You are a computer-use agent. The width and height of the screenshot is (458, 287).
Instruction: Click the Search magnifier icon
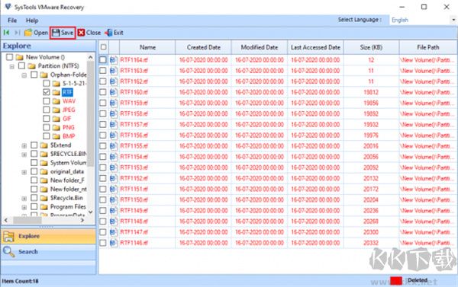8,252
